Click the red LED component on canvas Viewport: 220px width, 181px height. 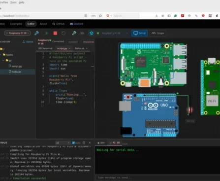189,110
